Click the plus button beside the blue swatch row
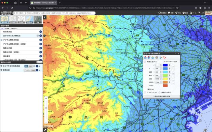The width and height of the screenshot is (212, 132). 173,67
